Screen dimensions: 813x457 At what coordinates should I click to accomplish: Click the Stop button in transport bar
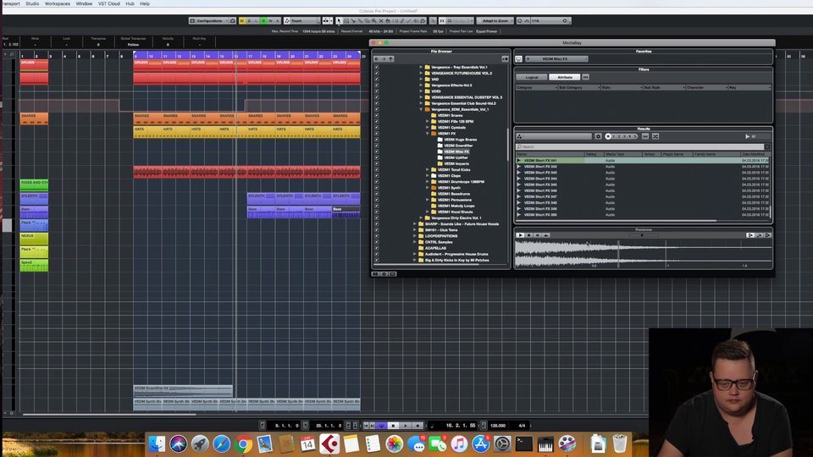pyautogui.click(x=393, y=426)
